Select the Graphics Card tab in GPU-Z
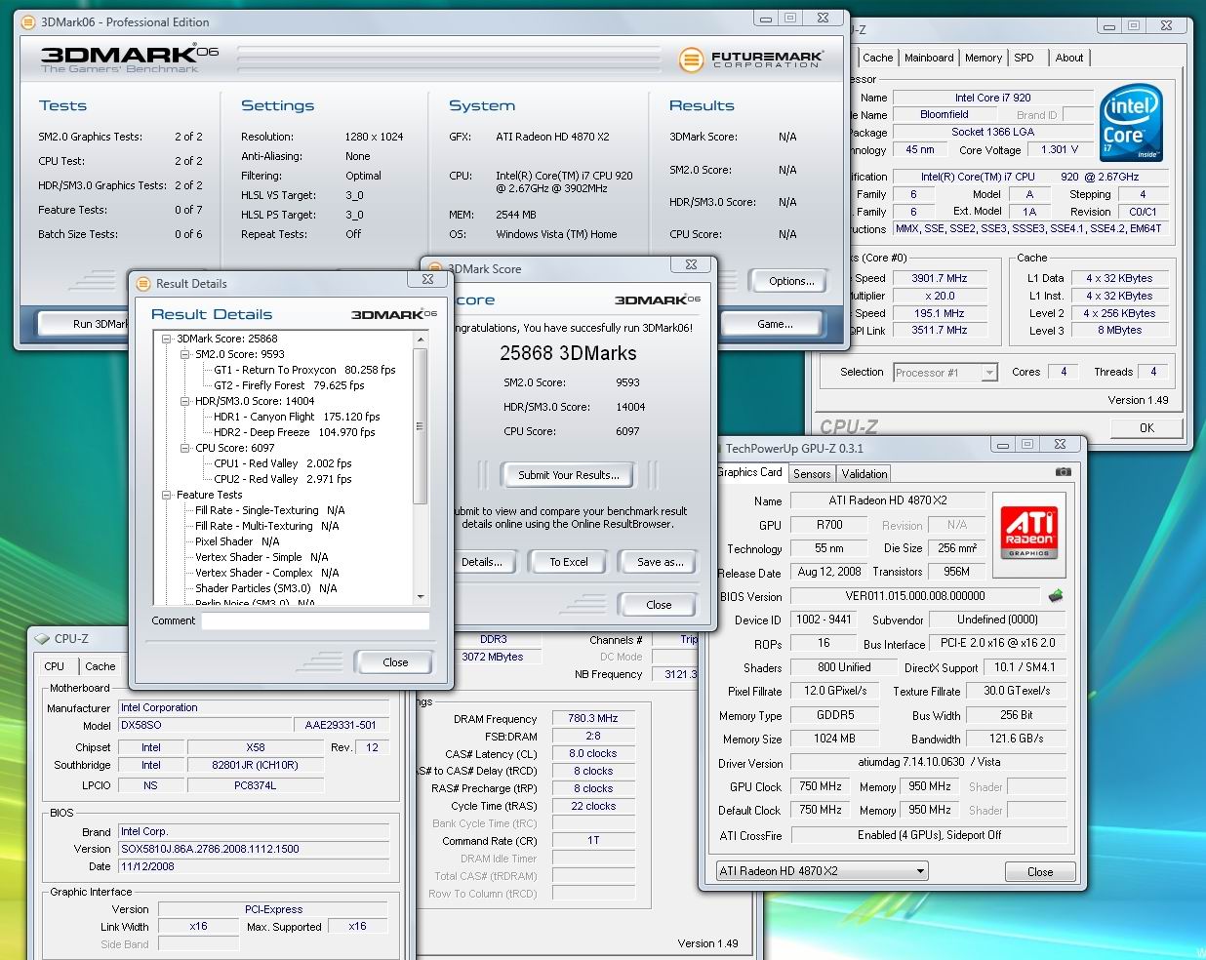The width and height of the screenshot is (1206, 960). [x=750, y=472]
